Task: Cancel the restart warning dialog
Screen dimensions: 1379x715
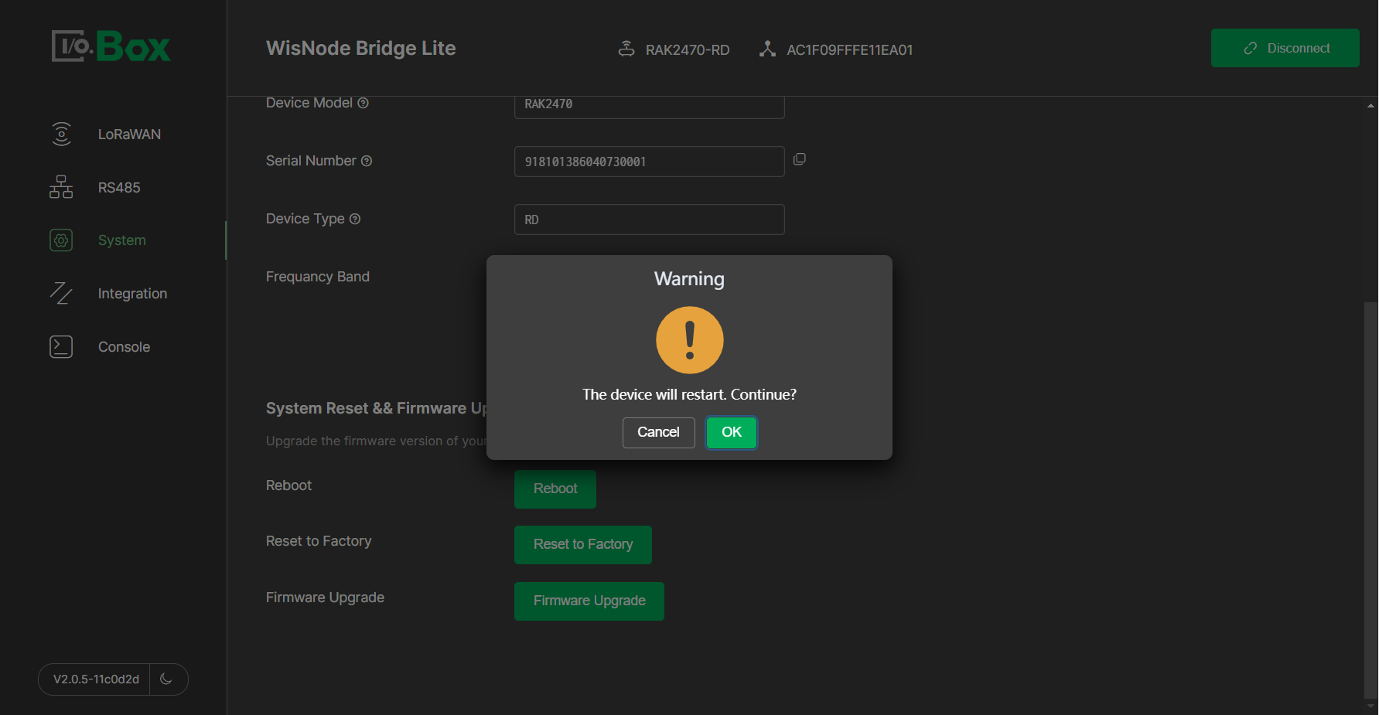Action: tap(658, 432)
